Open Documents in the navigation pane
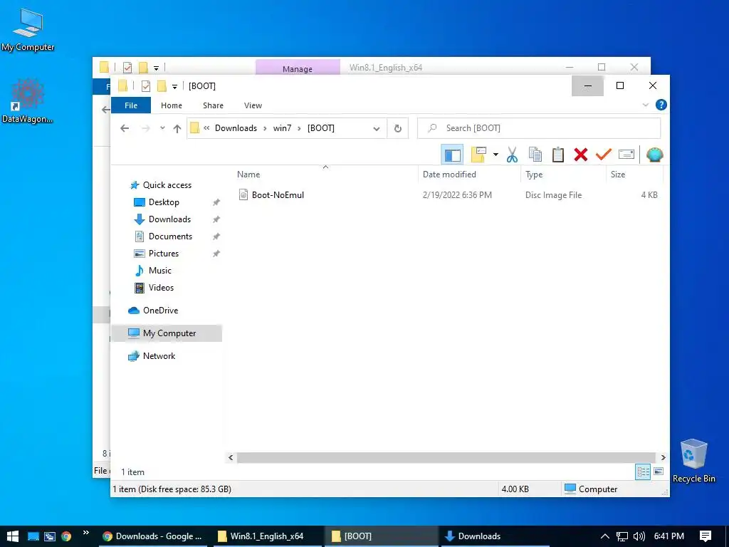 click(170, 236)
